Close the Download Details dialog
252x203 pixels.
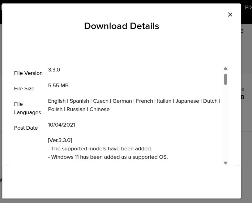(x=230, y=15)
